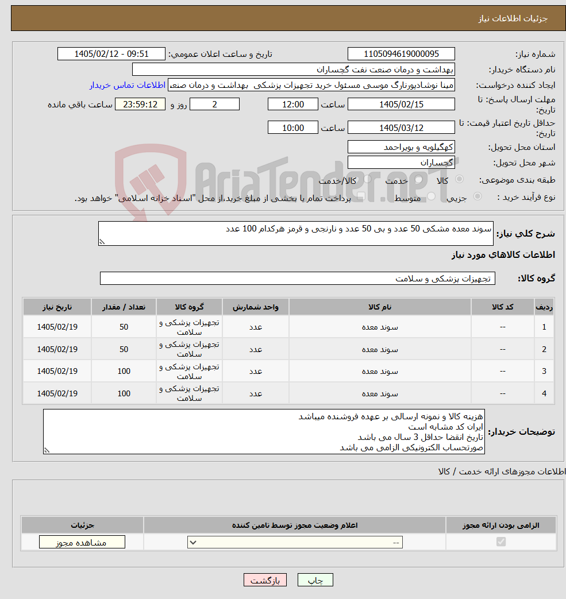Click the price validity time 10:00

[292, 127]
